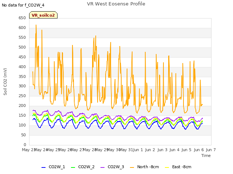The image size is (233, 174).
Task: Click the Jun 3 x-axis tick label
Action: point(162,150)
